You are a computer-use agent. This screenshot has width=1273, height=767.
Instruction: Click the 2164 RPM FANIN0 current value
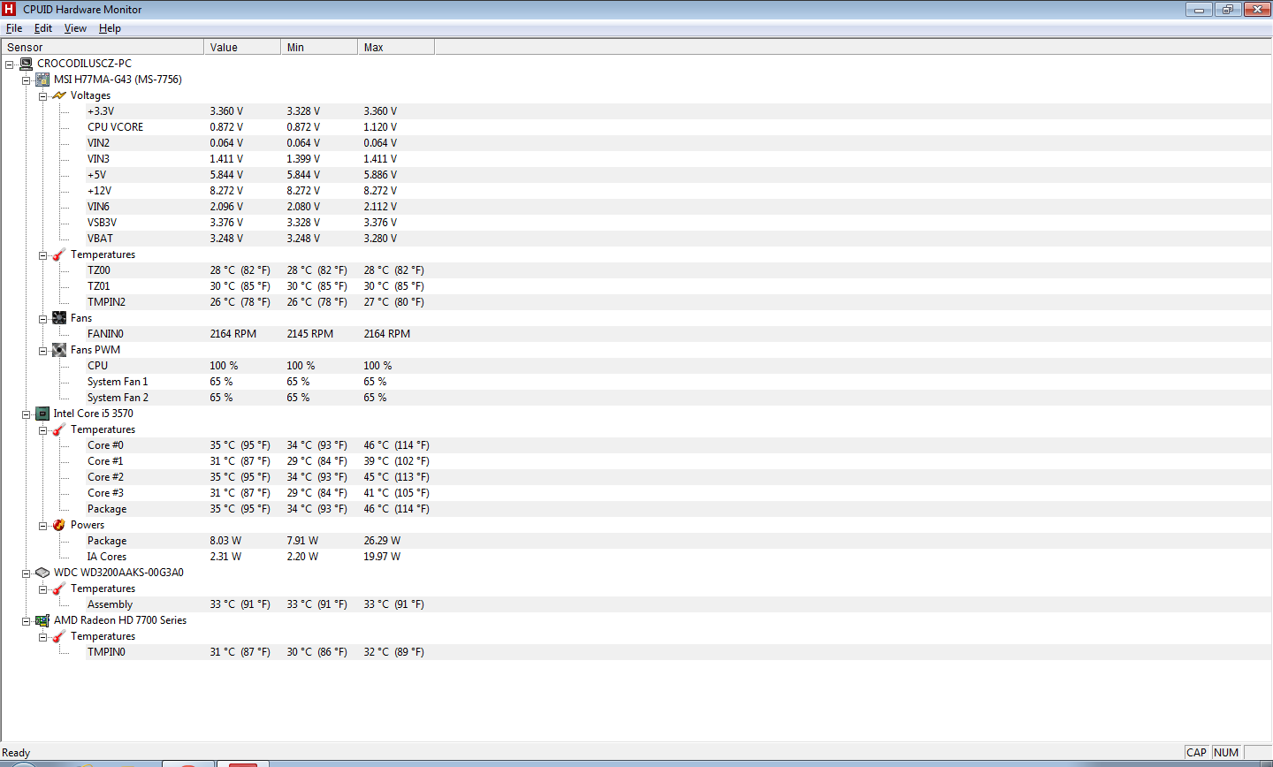coord(233,334)
